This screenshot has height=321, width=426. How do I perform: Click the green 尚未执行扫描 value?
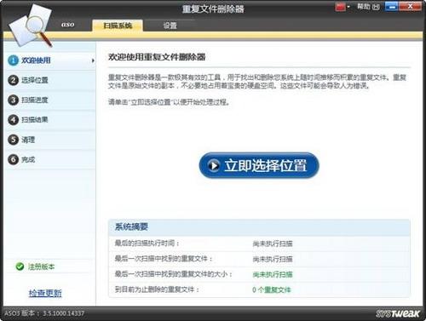pyautogui.click(x=273, y=274)
